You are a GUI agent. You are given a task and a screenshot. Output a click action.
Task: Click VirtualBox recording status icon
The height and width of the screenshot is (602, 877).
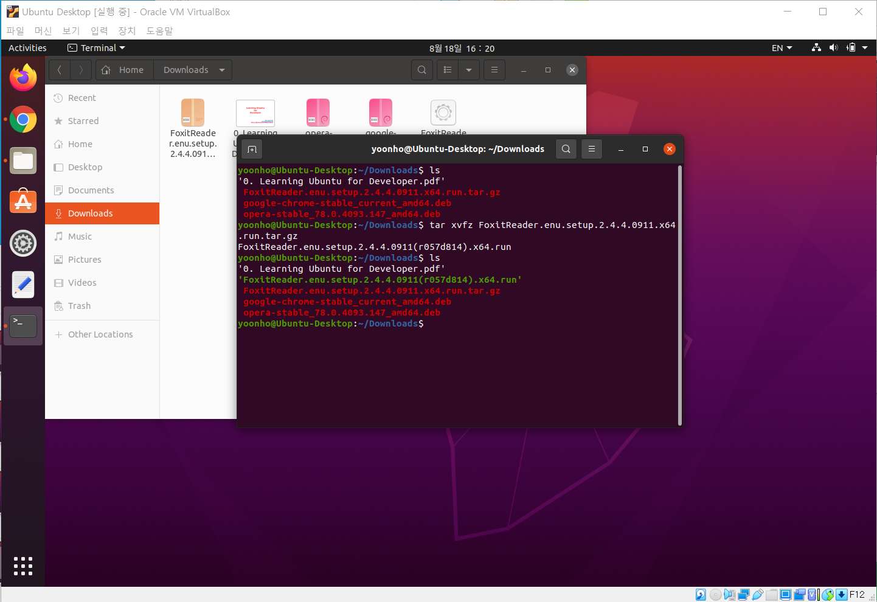point(800,595)
